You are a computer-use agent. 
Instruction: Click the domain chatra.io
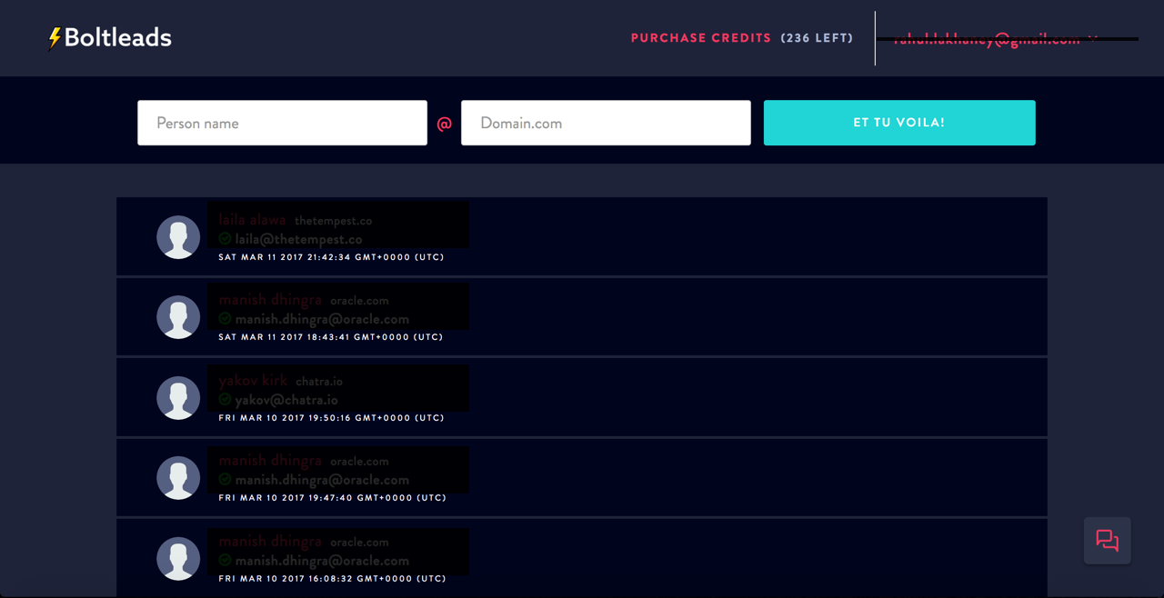point(319,382)
